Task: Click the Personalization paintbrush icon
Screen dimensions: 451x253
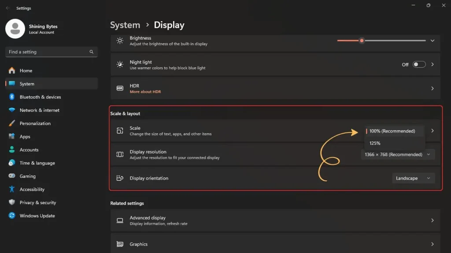Action: click(x=12, y=123)
